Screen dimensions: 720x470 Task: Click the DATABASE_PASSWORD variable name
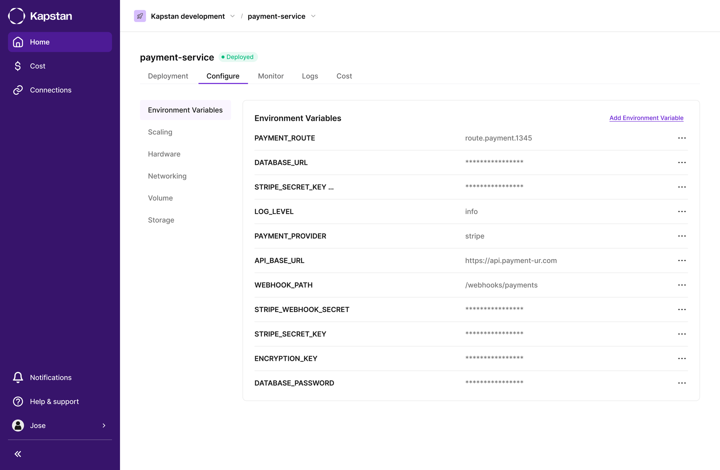click(x=294, y=383)
